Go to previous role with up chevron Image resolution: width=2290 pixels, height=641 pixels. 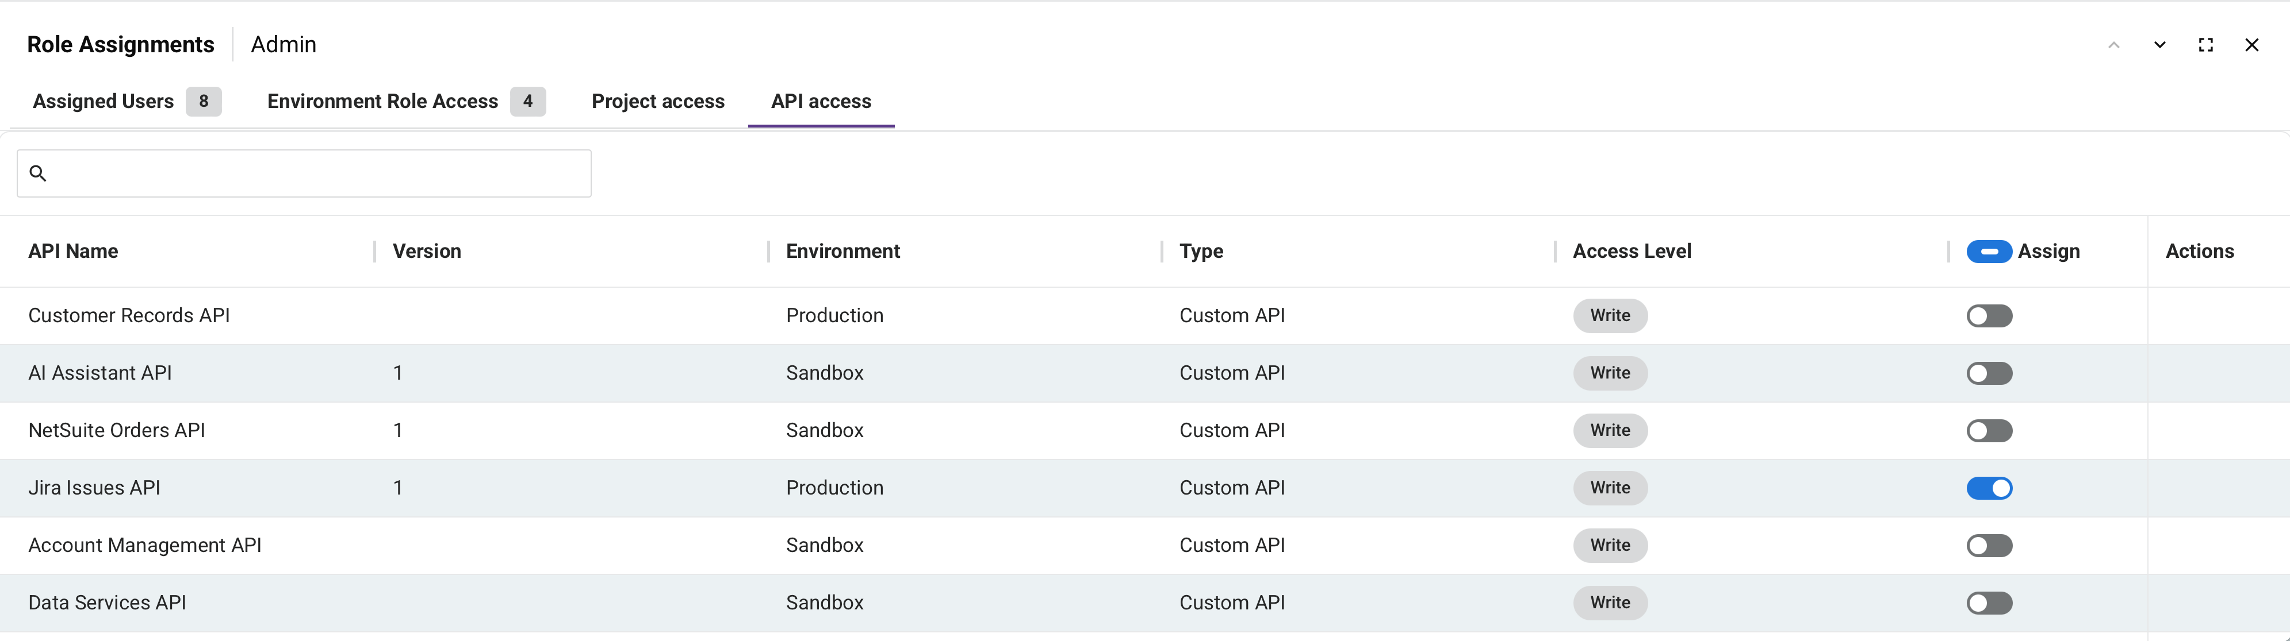point(2114,44)
